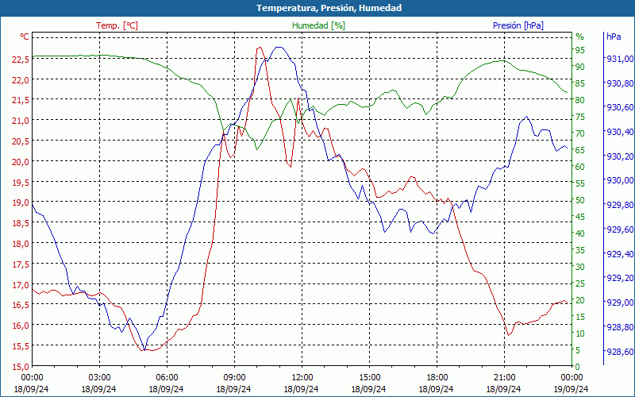Screen dimensions: 635x397
Task: Click the '03:00' time axis label
Action: (x=99, y=378)
